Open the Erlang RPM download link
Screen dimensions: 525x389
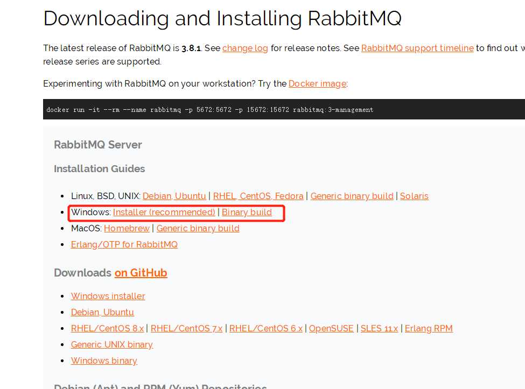pos(429,328)
